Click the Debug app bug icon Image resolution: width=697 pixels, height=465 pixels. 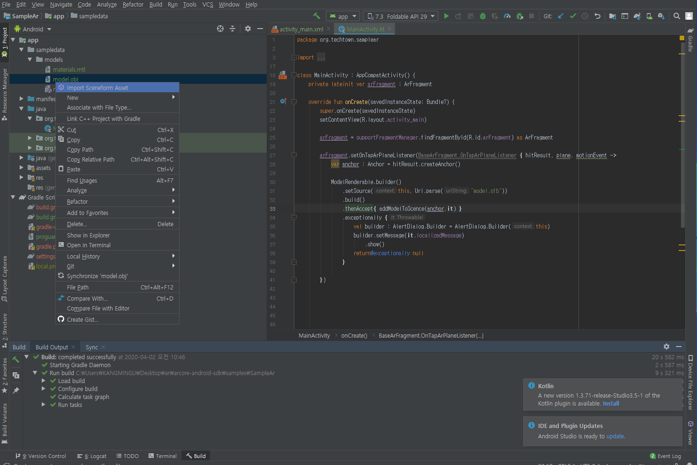point(483,16)
